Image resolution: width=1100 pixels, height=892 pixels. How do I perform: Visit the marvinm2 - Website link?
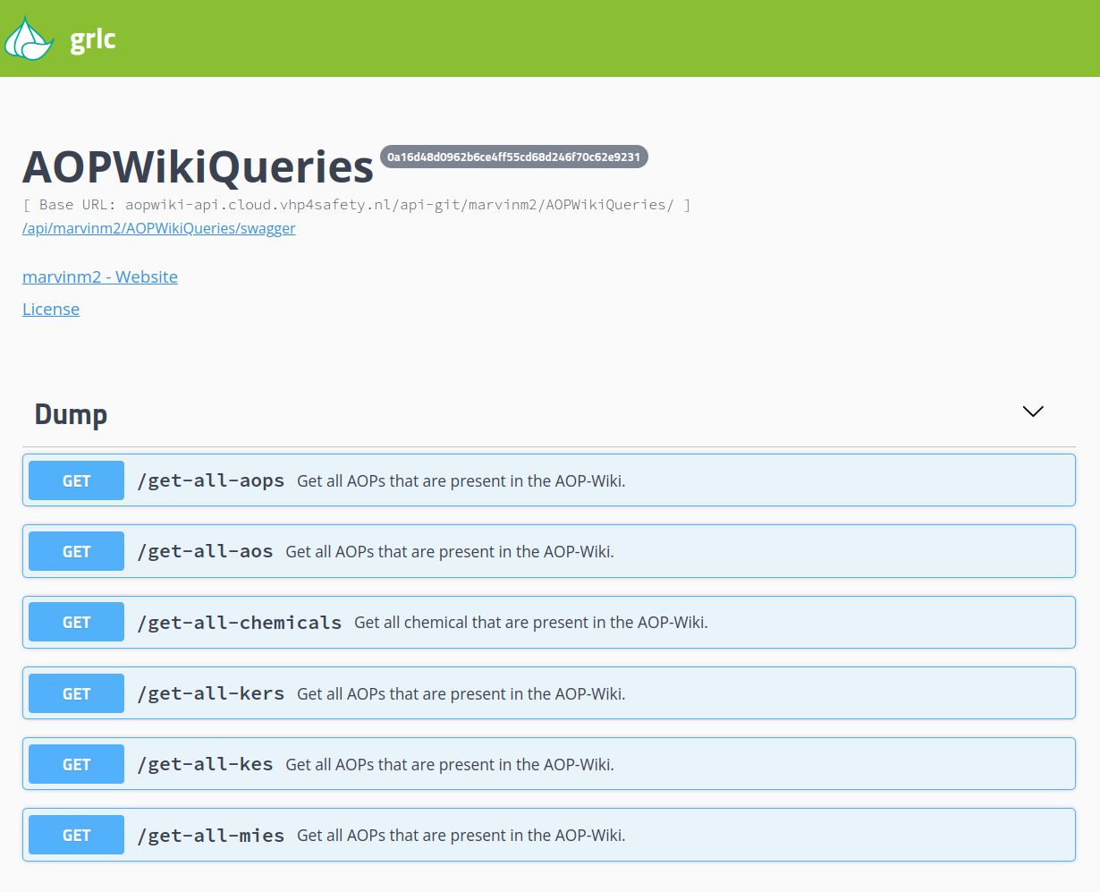[100, 276]
